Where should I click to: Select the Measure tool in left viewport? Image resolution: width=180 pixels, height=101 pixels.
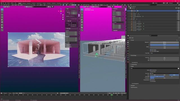2,27
